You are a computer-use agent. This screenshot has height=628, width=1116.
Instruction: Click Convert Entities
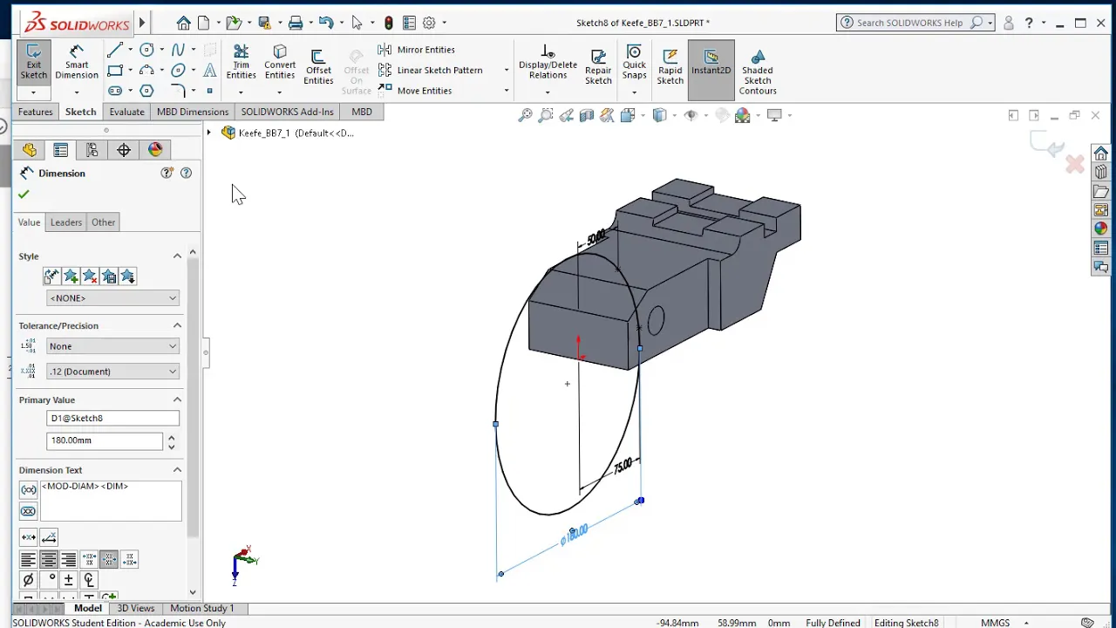click(280, 63)
